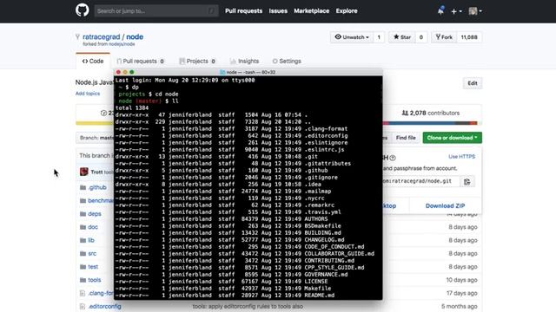The width and height of the screenshot is (556, 312).
Task: Open Marketplace in the top navigation
Action: (311, 11)
